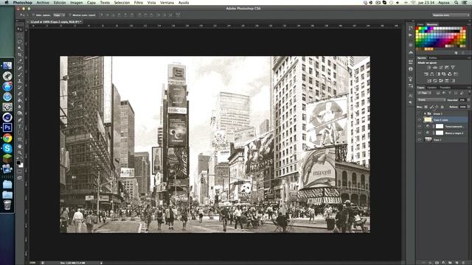Viewport: 472px width, 265px height.
Task: Hide the Tono/saturación adjustment layer
Action: pyautogui.click(x=420, y=127)
